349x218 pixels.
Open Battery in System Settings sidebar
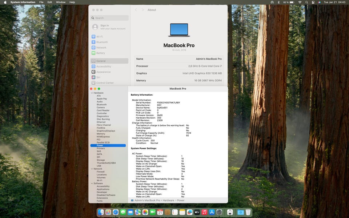coord(109,53)
